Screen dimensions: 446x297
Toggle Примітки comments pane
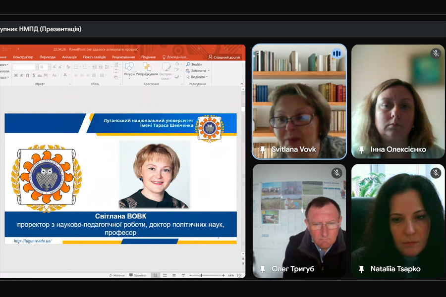[x=138, y=275]
